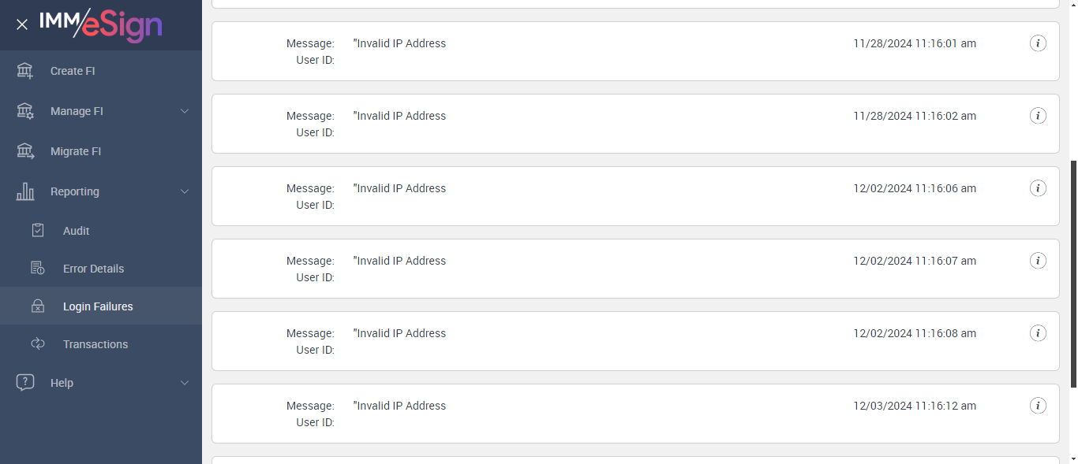Expand the Manage FI chevron
This screenshot has height=464, width=1078.
pos(185,111)
